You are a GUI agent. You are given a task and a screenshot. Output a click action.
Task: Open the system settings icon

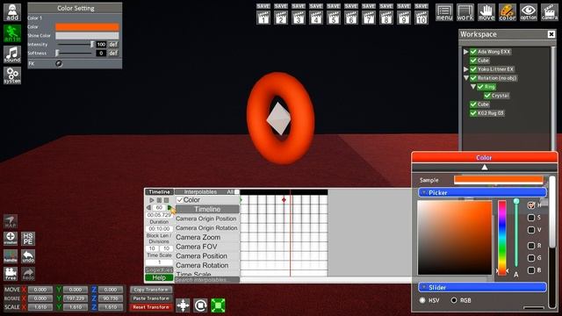tap(12, 75)
